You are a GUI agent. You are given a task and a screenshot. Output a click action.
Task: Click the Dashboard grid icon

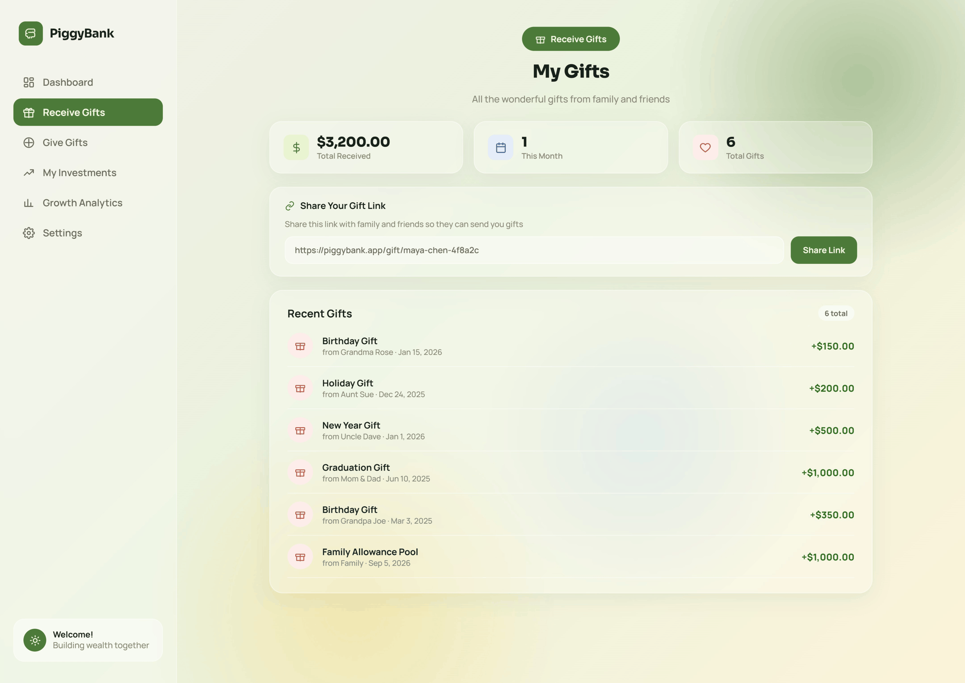coord(29,82)
